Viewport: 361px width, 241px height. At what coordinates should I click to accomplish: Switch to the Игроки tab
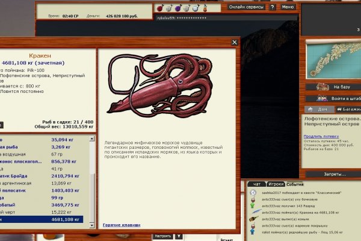(x=276, y=183)
